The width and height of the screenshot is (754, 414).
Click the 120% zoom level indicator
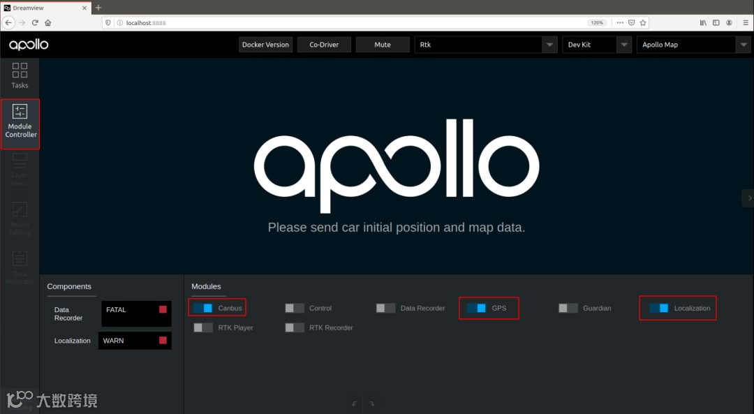coord(597,22)
